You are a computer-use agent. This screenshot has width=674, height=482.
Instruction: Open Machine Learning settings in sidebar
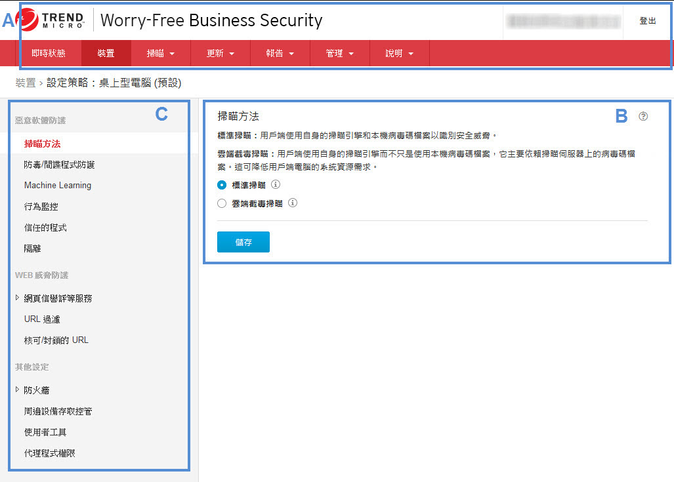tap(58, 186)
